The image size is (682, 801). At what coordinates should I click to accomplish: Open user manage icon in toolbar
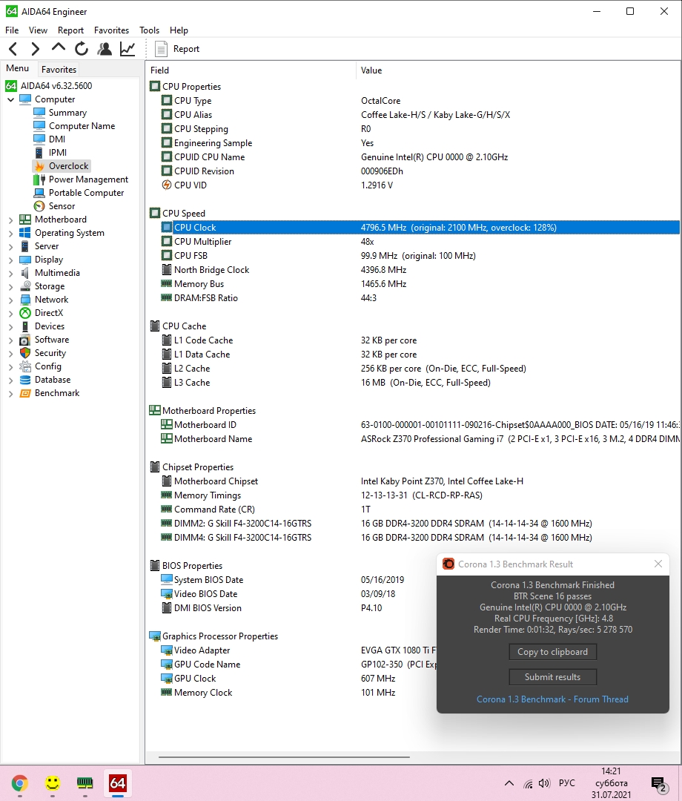(x=105, y=49)
